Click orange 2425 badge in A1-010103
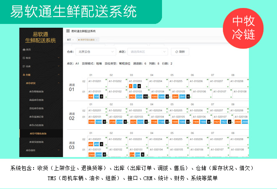277x189 pixels. click(132, 97)
